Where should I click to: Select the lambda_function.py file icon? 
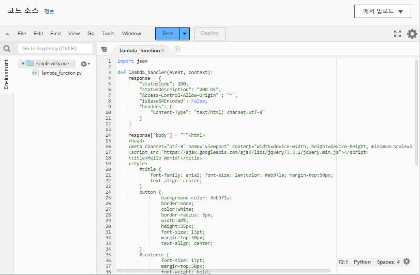tap(35, 73)
